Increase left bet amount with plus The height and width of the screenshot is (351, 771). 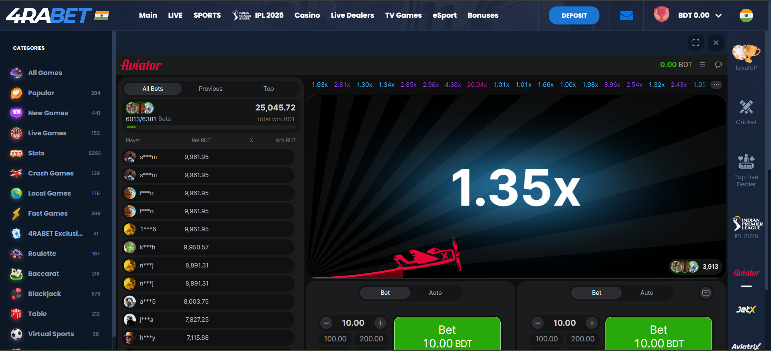380,323
